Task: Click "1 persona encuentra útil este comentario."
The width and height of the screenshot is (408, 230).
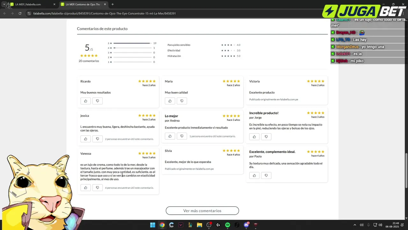Action: coord(212,136)
